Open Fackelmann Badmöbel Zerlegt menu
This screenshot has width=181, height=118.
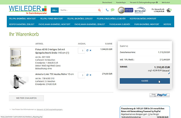tap(90, 24)
